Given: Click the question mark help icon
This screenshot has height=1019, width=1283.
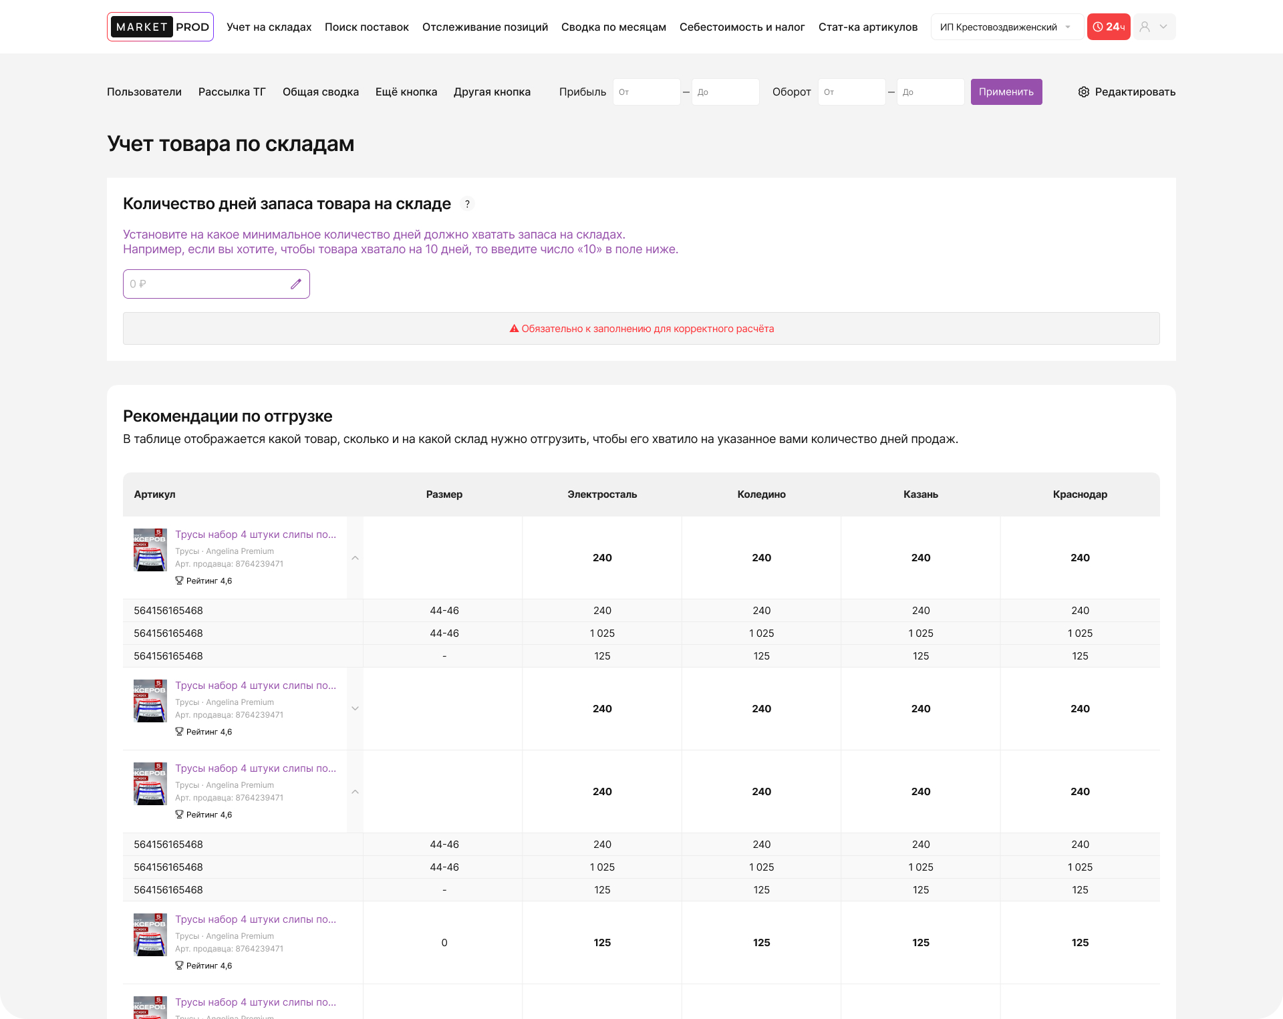Looking at the screenshot, I should point(467,204).
